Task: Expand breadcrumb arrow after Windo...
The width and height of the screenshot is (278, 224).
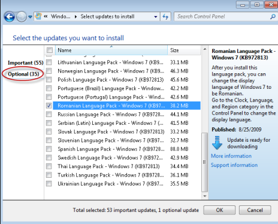Action: 75,17
